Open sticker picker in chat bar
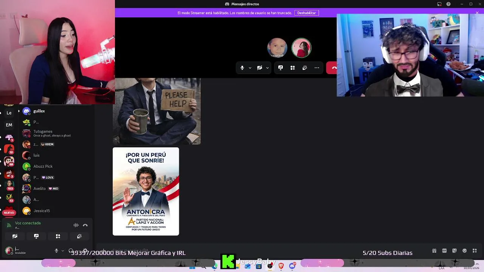The image size is (484, 272). click(x=455, y=251)
